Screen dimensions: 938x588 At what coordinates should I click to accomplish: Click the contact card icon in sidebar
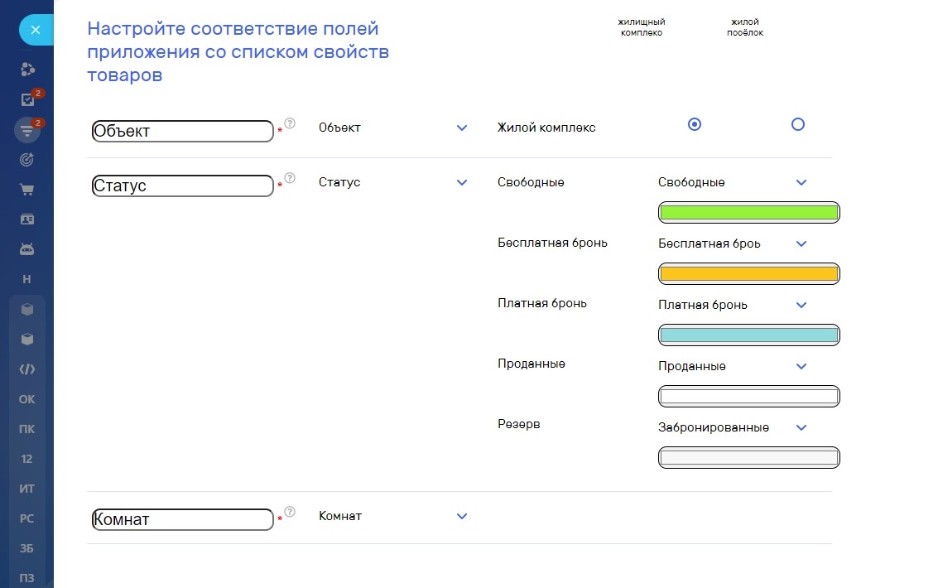point(27,219)
